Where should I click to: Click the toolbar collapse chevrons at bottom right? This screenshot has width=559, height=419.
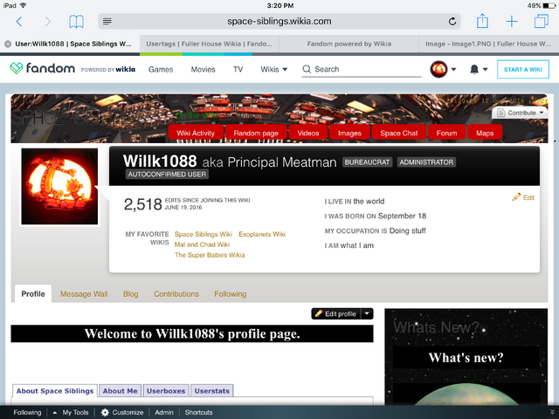coord(552,412)
